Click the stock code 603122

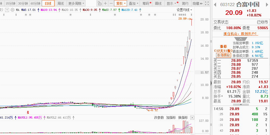pos(227,5)
